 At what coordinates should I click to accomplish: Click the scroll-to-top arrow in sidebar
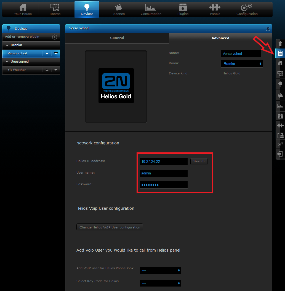point(280,43)
